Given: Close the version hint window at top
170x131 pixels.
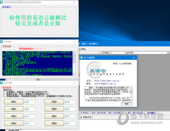Looking at the screenshot, I should click(x=74, y=2).
